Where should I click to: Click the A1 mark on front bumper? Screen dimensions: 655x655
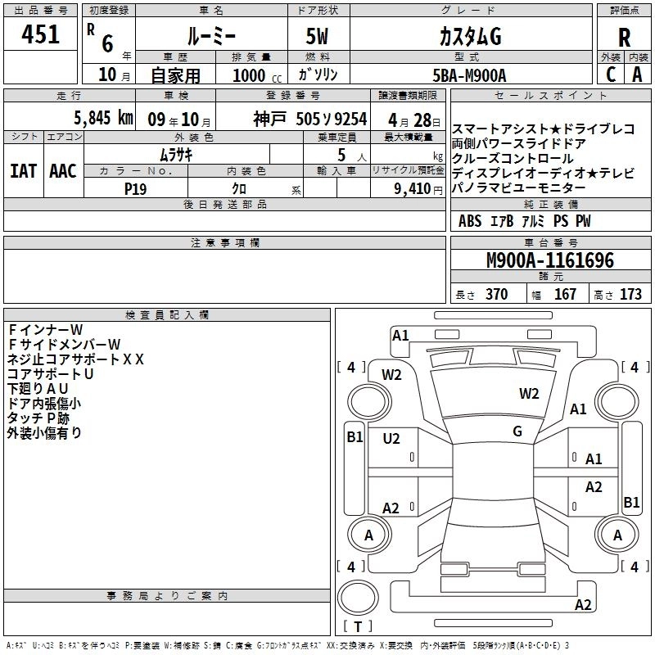pyautogui.click(x=400, y=336)
